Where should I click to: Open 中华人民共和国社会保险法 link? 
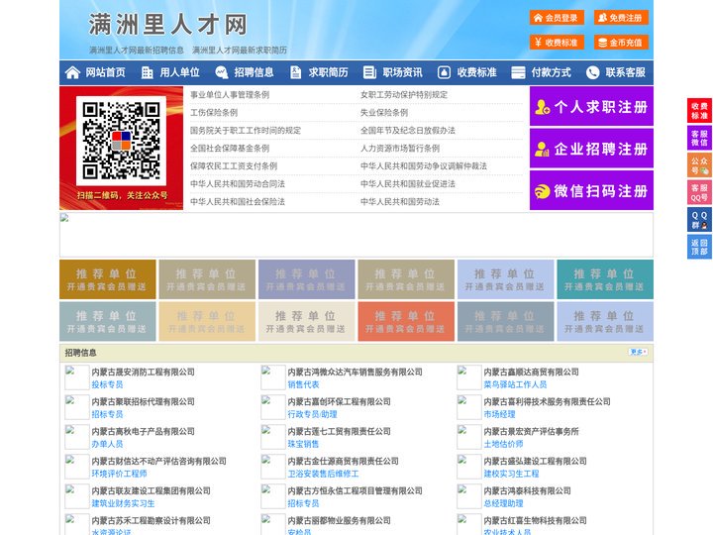pos(238,201)
